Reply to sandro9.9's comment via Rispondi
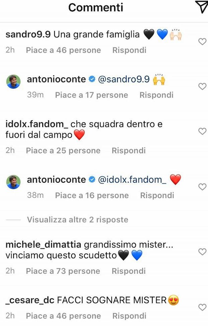Viewport: 208px width, 326px height. (129, 50)
